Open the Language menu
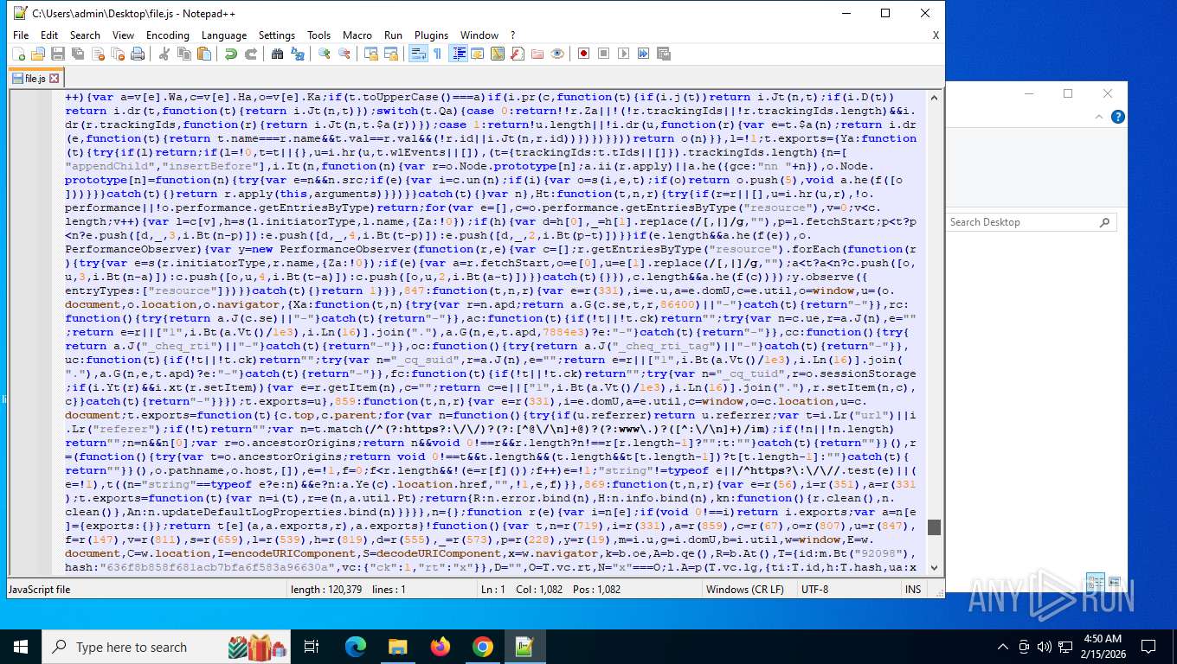 click(x=224, y=35)
